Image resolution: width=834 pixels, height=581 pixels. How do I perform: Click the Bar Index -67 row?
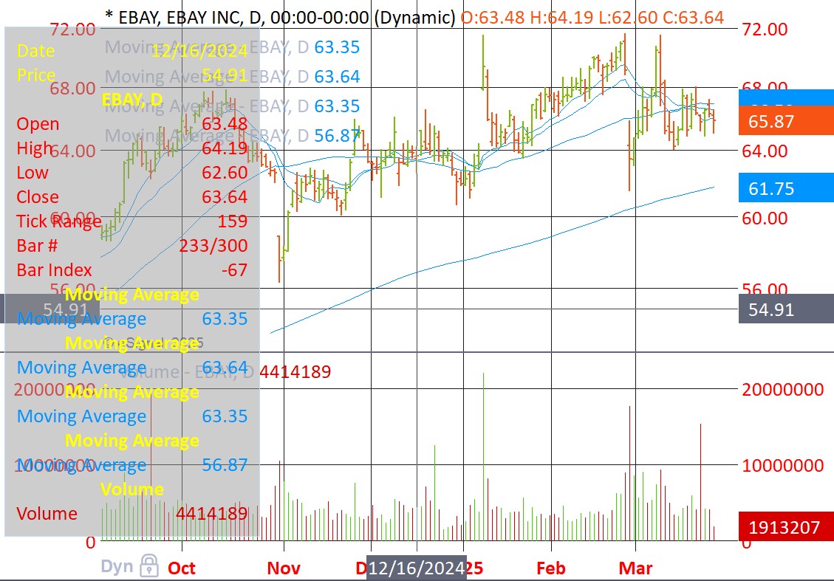[132, 270]
